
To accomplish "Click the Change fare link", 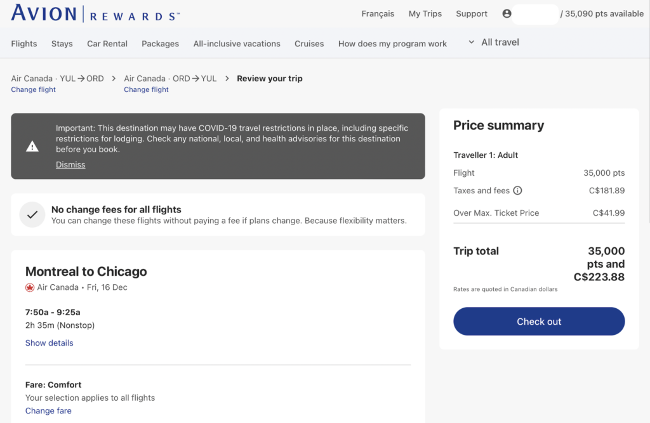I will coord(48,411).
